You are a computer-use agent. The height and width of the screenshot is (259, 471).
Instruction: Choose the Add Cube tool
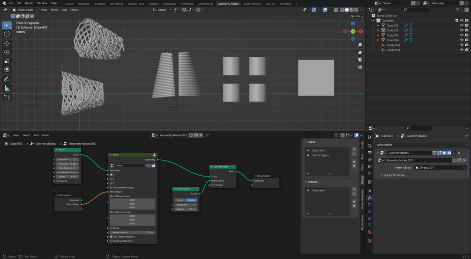(x=7, y=97)
